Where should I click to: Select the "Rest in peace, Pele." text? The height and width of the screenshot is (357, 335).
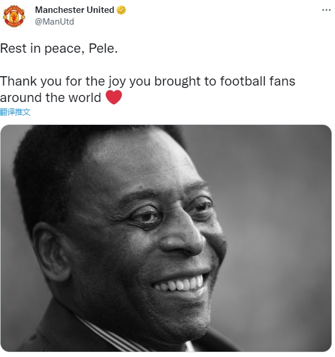(x=59, y=48)
